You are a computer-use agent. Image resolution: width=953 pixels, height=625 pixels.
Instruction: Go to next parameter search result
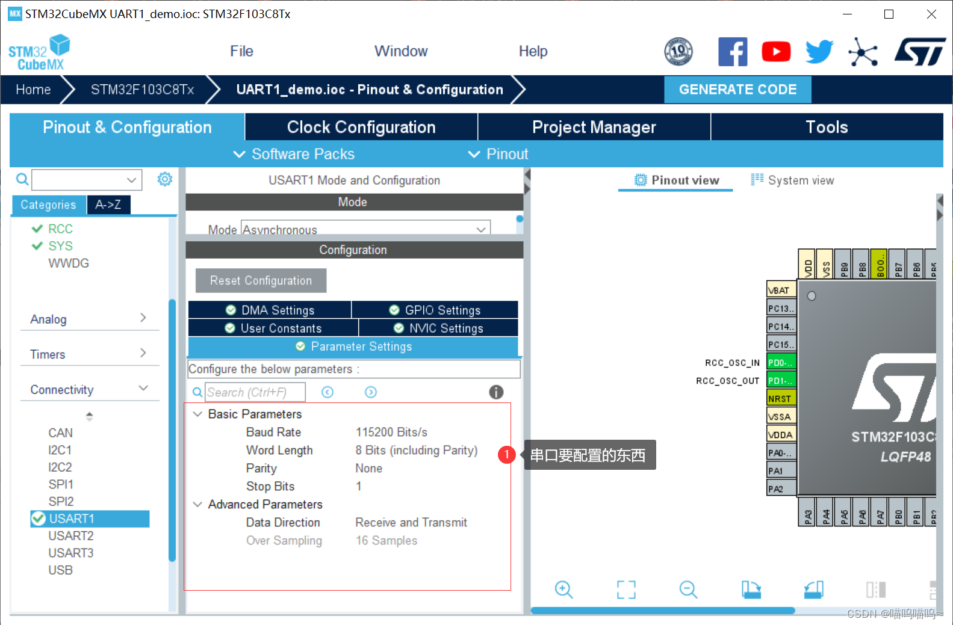pos(371,392)
